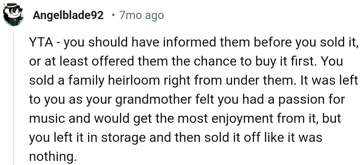Collapse the comment via thread line
This screenshot has height=165, width=361.
click(x=13, y=99)
